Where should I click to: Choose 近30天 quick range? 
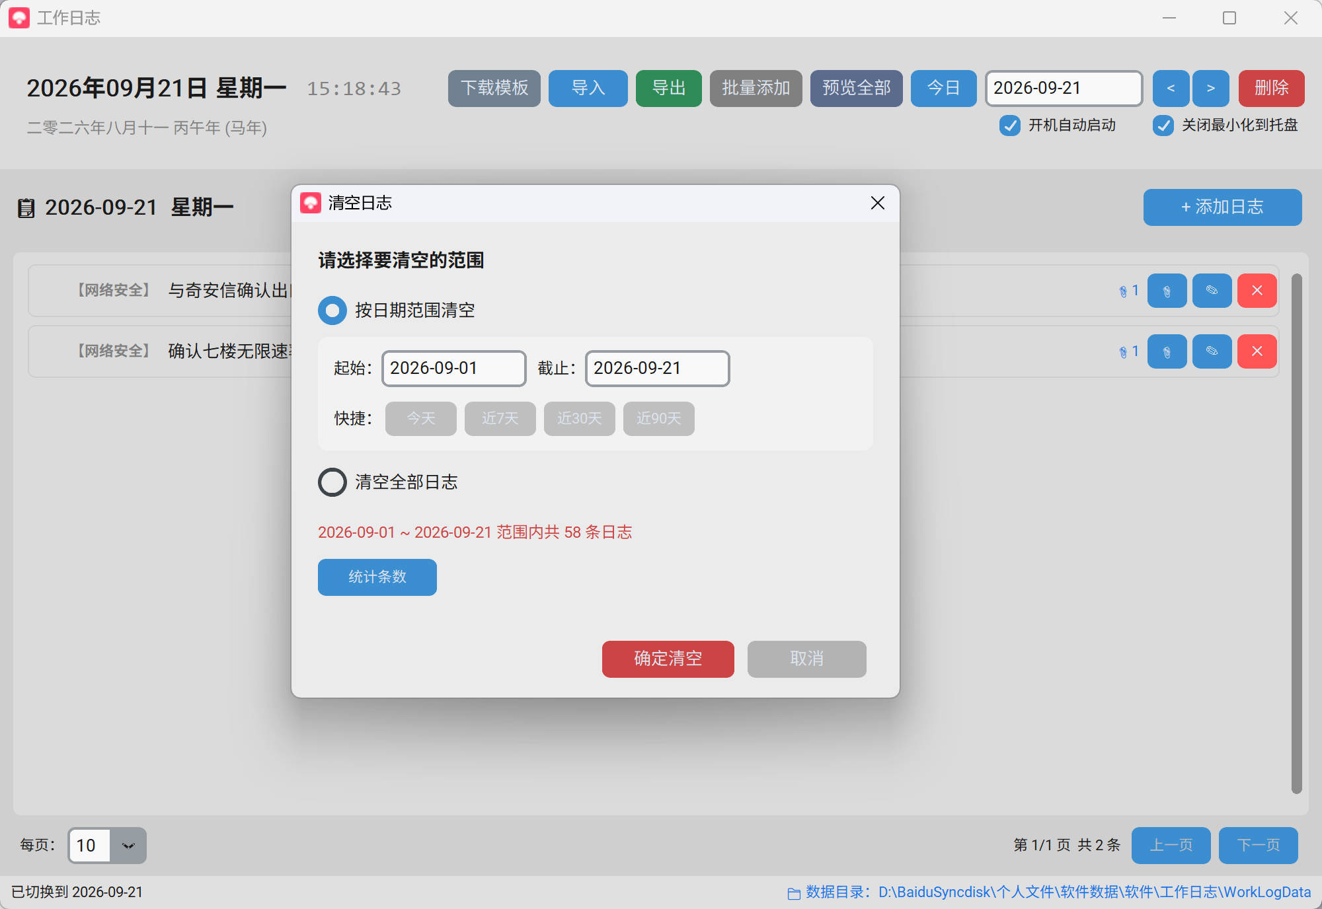(x=580, y=419)
